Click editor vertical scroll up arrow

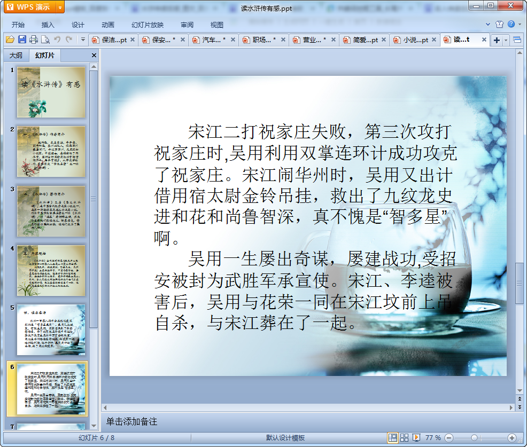coord(520,53)
